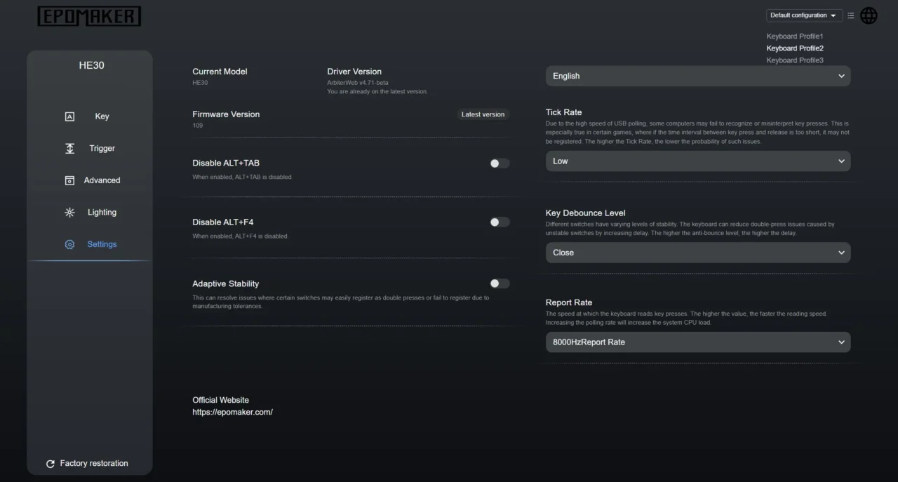The image size is (898, 482).
Task: Open the 8000Hz Report Rate dropdown
Action: tap(698, 342)
